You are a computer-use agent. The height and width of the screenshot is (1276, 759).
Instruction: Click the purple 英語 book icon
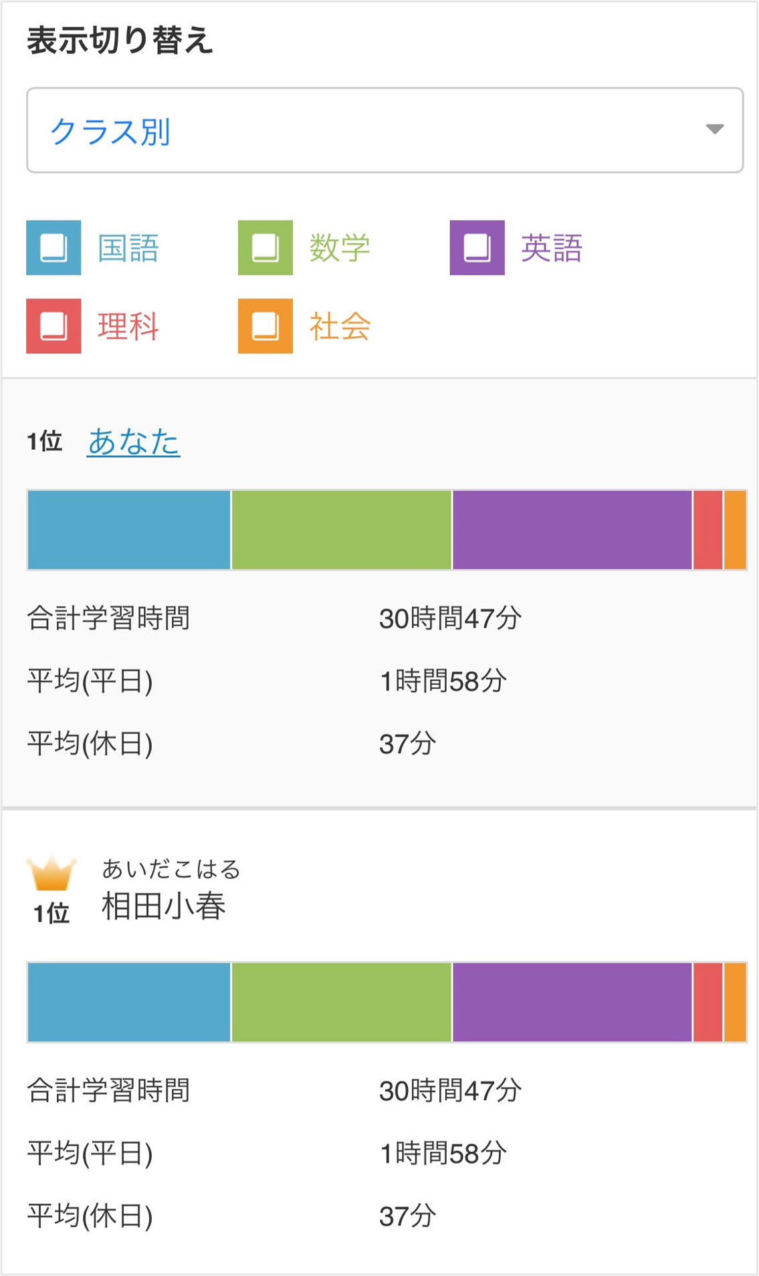477,247
